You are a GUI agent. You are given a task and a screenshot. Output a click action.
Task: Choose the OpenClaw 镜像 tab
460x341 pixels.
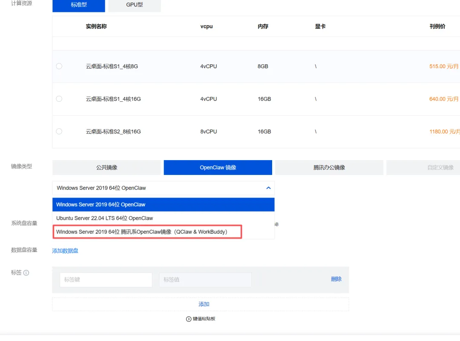pos(218,167)
